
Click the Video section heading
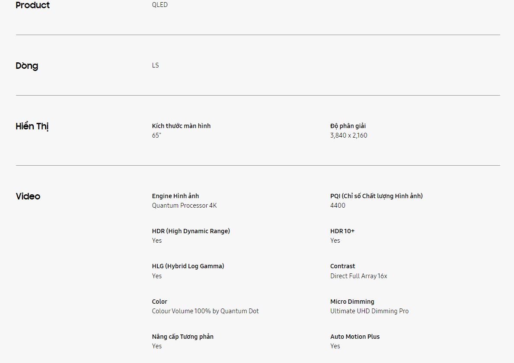(x=28, y=196)
